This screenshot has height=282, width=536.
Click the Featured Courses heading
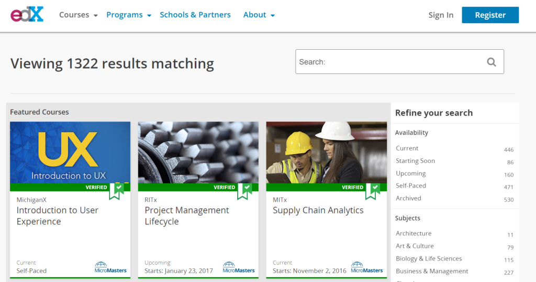coord(39,112)
